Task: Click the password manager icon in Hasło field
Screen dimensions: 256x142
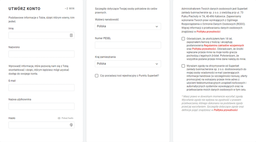Action: [71, 125]
